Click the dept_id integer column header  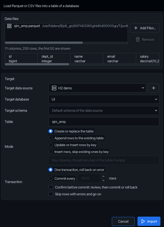coord(54,59)
